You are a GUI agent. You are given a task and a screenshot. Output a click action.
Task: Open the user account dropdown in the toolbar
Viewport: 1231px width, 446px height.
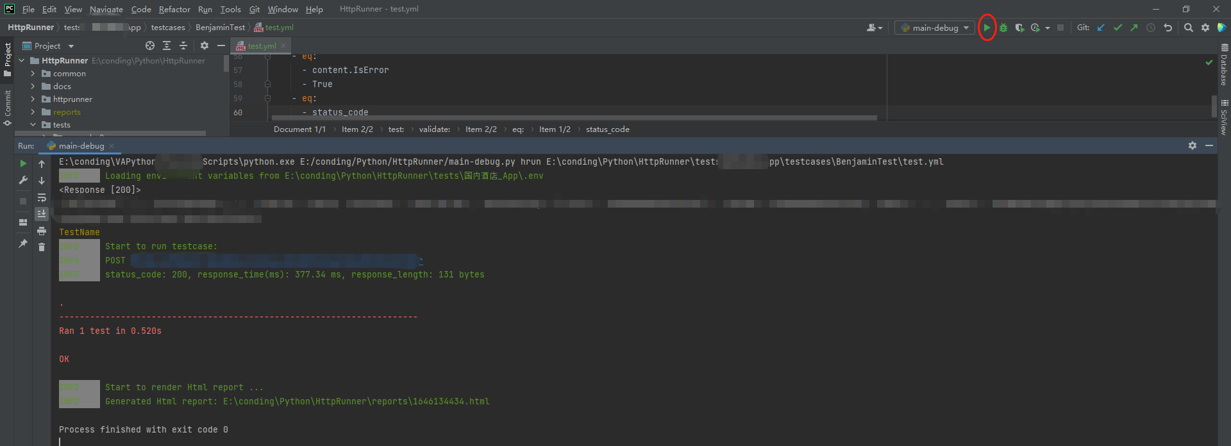875,28
